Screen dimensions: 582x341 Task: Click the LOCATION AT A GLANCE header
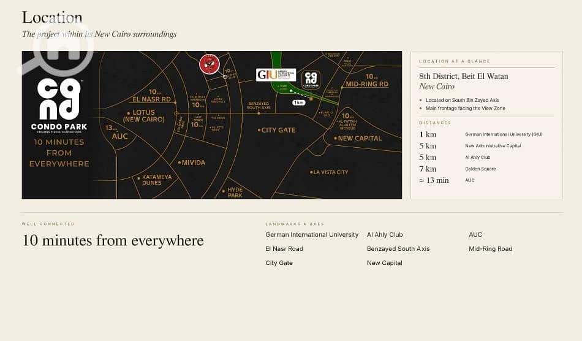455,61
